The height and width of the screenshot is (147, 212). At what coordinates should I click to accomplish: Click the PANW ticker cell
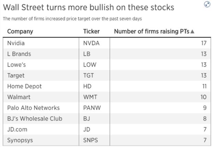[x=92, y=108]
